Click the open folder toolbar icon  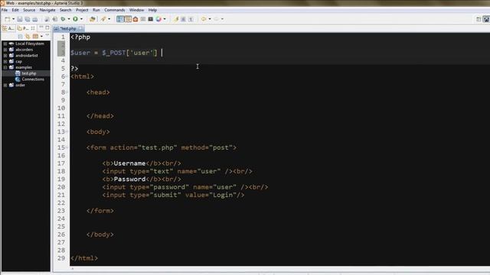[x=92, y=19]
